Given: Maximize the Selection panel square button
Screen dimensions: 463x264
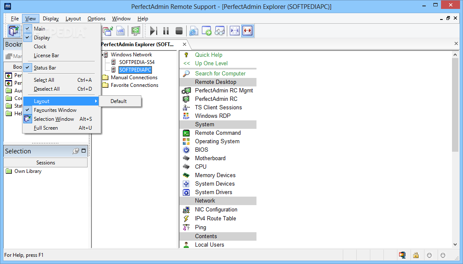Looking at the screenshot, I should point(83,151).
